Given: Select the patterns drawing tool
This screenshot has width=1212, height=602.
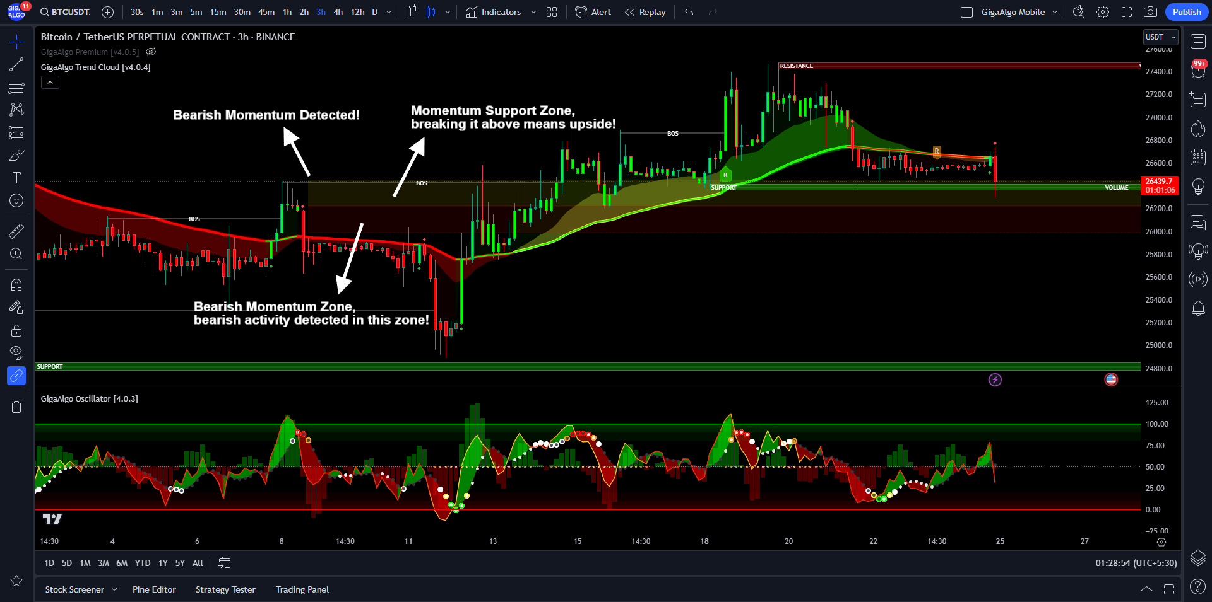Looking at the screenshot, I should [16, 110].
